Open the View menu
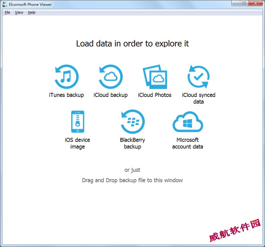The height and width of the screenshot is (247, 265). point(19,13)
